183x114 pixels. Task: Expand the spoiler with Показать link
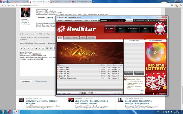(49, 17)
